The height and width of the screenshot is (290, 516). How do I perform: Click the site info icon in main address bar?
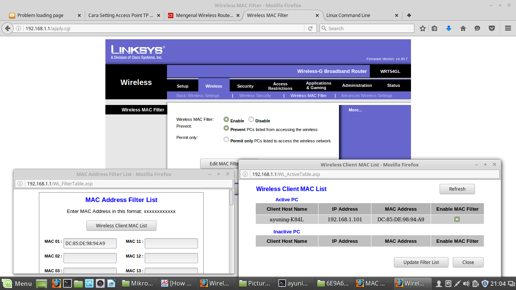click(x=19, y=28)
